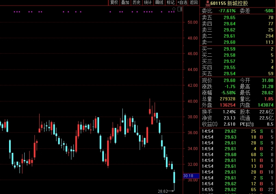The width and height of the screenshot is (276, 194).
Task: Click the PE(动) 8.5 field
Action: tap(257, 124)
